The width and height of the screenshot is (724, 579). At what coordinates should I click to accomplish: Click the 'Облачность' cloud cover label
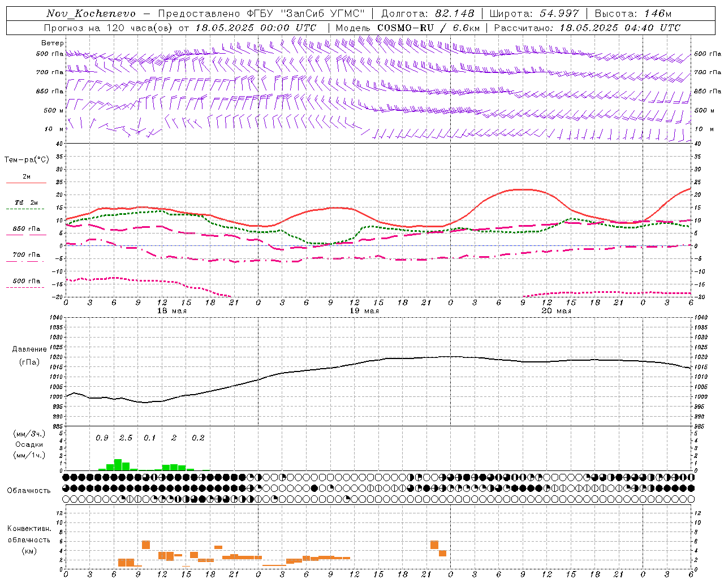(x=29, y=491)
